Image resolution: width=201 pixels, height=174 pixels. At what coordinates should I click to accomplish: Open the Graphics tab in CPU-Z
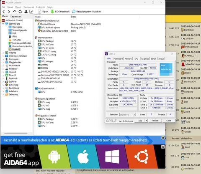(x=145, y=59)
